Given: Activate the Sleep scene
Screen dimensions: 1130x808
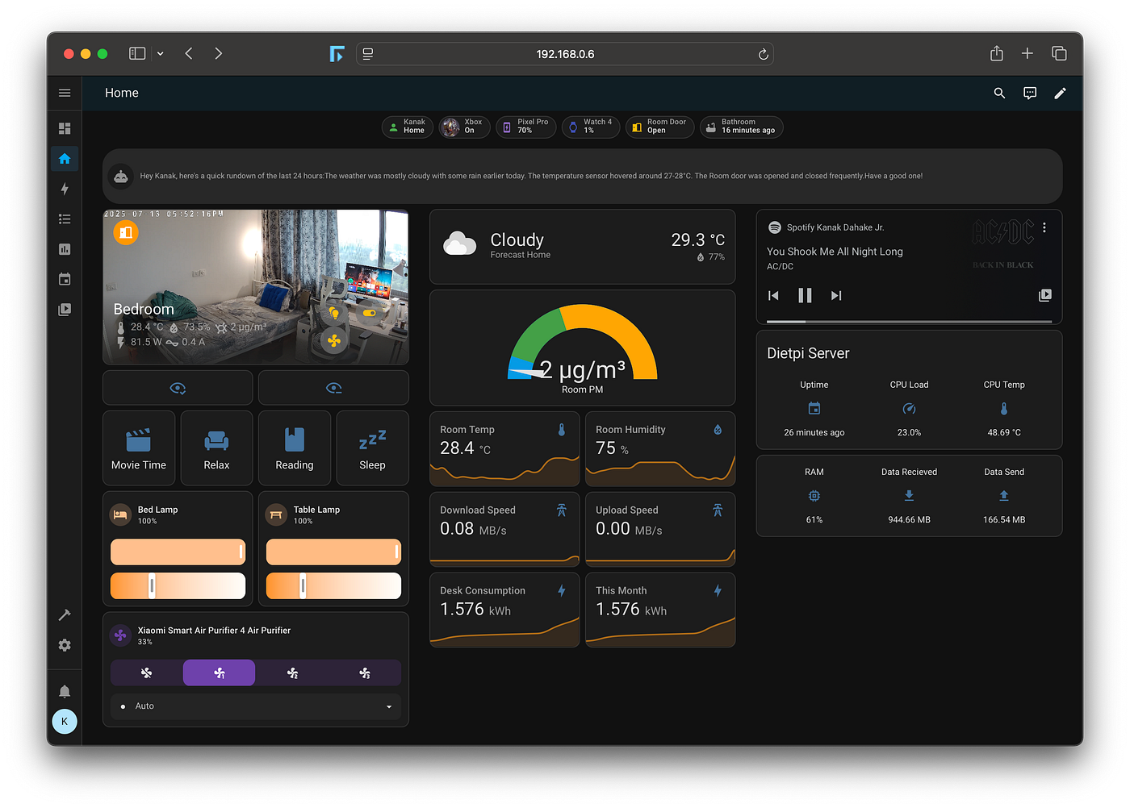Looking at the screenshot, I should [372, 448].
